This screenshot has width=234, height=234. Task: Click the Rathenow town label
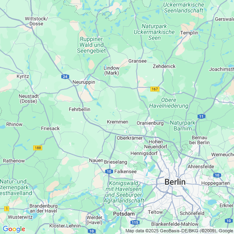point(14,161)
